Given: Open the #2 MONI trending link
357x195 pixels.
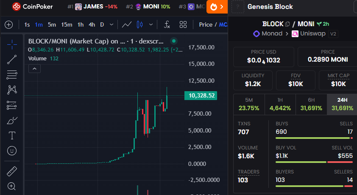Looking at the screenshot, I should click(x=148, y=7).
